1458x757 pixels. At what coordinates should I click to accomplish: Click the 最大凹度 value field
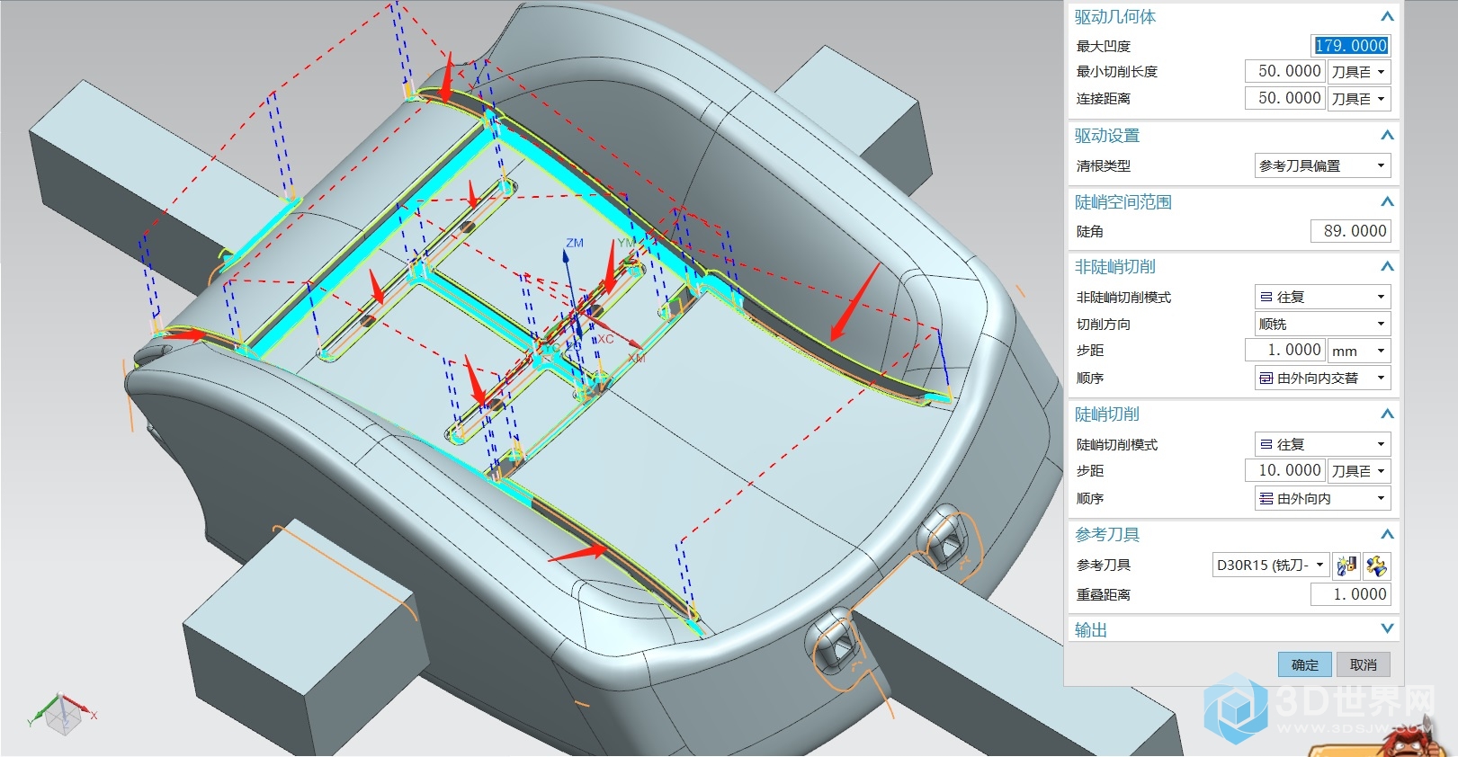tap(1350, 46)
